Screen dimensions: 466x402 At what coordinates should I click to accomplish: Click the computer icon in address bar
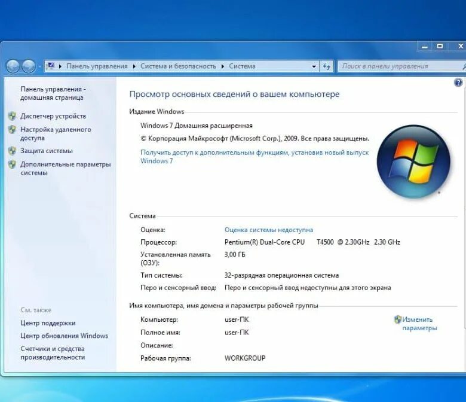pos(51,66)
